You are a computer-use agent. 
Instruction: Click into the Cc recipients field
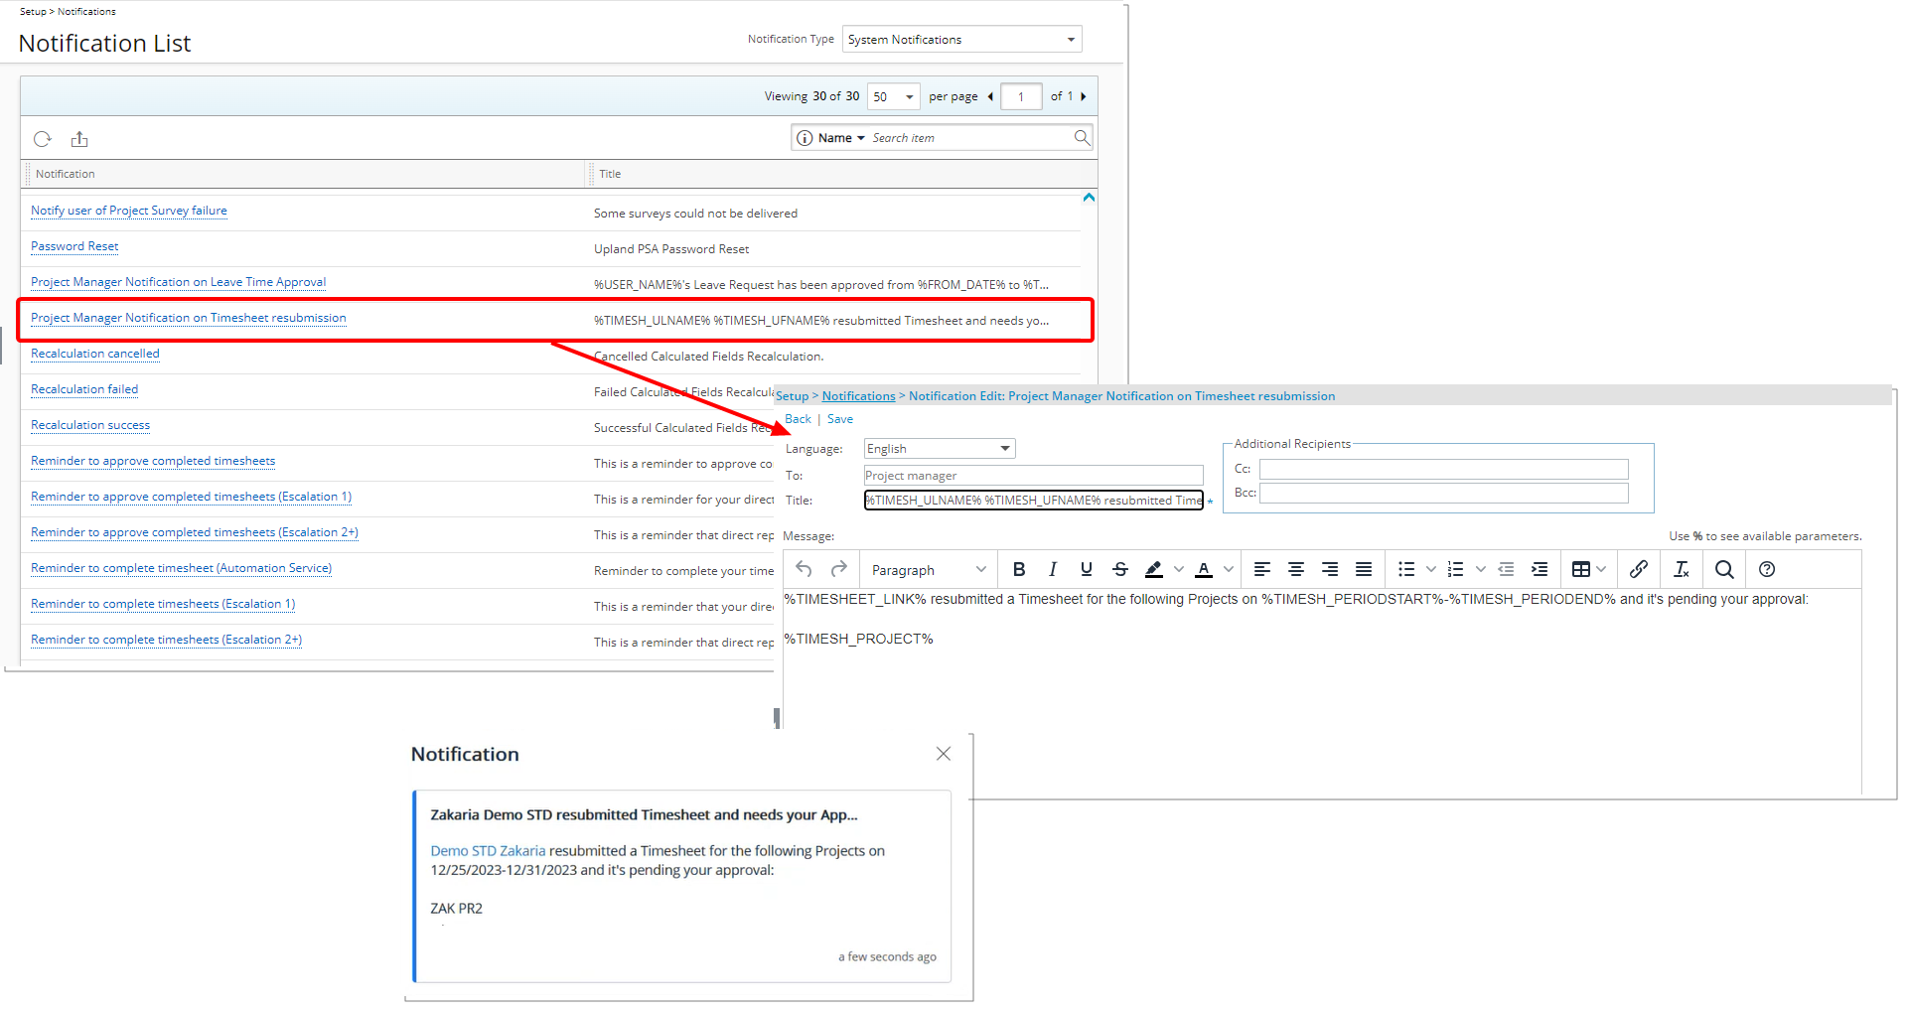[x=1443, y=469]
